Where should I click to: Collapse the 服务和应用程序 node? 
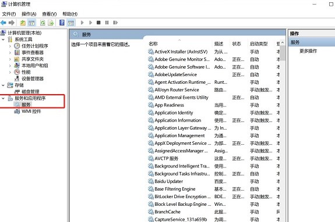3,98
